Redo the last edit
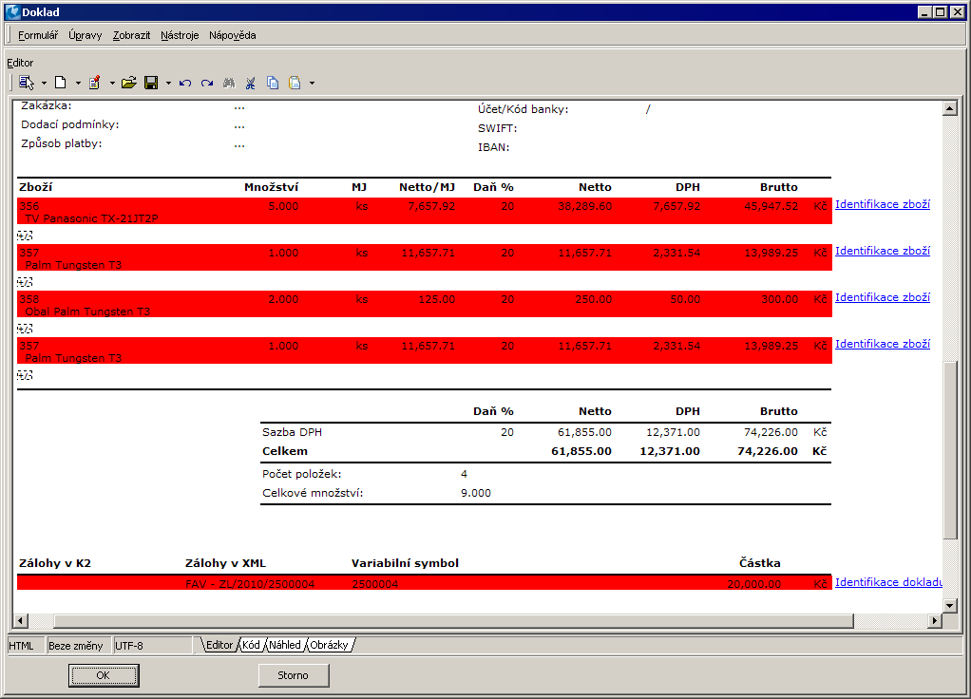Image resolution: width=971 pixels, height=699 pixels. [207, 83]
